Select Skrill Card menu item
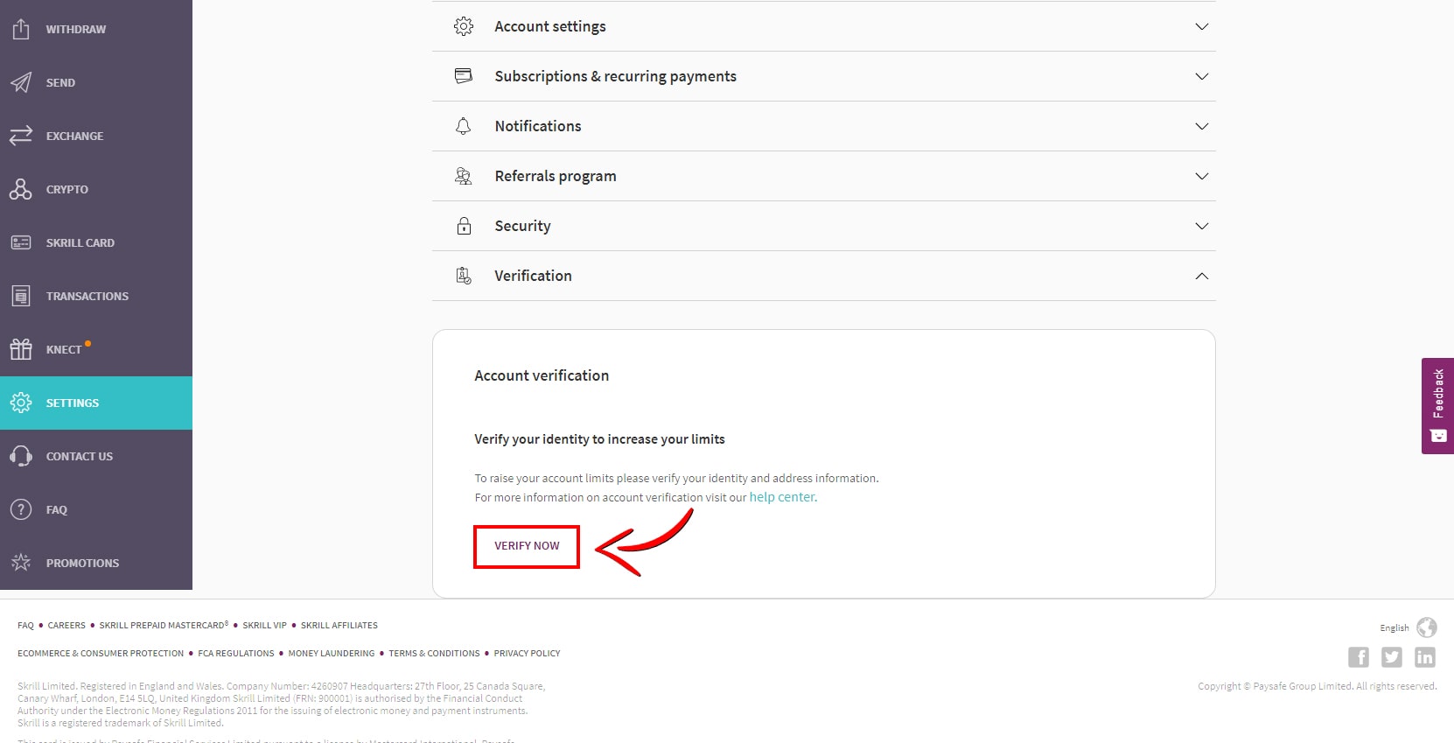1454x743 pixels. coord(96,242)
